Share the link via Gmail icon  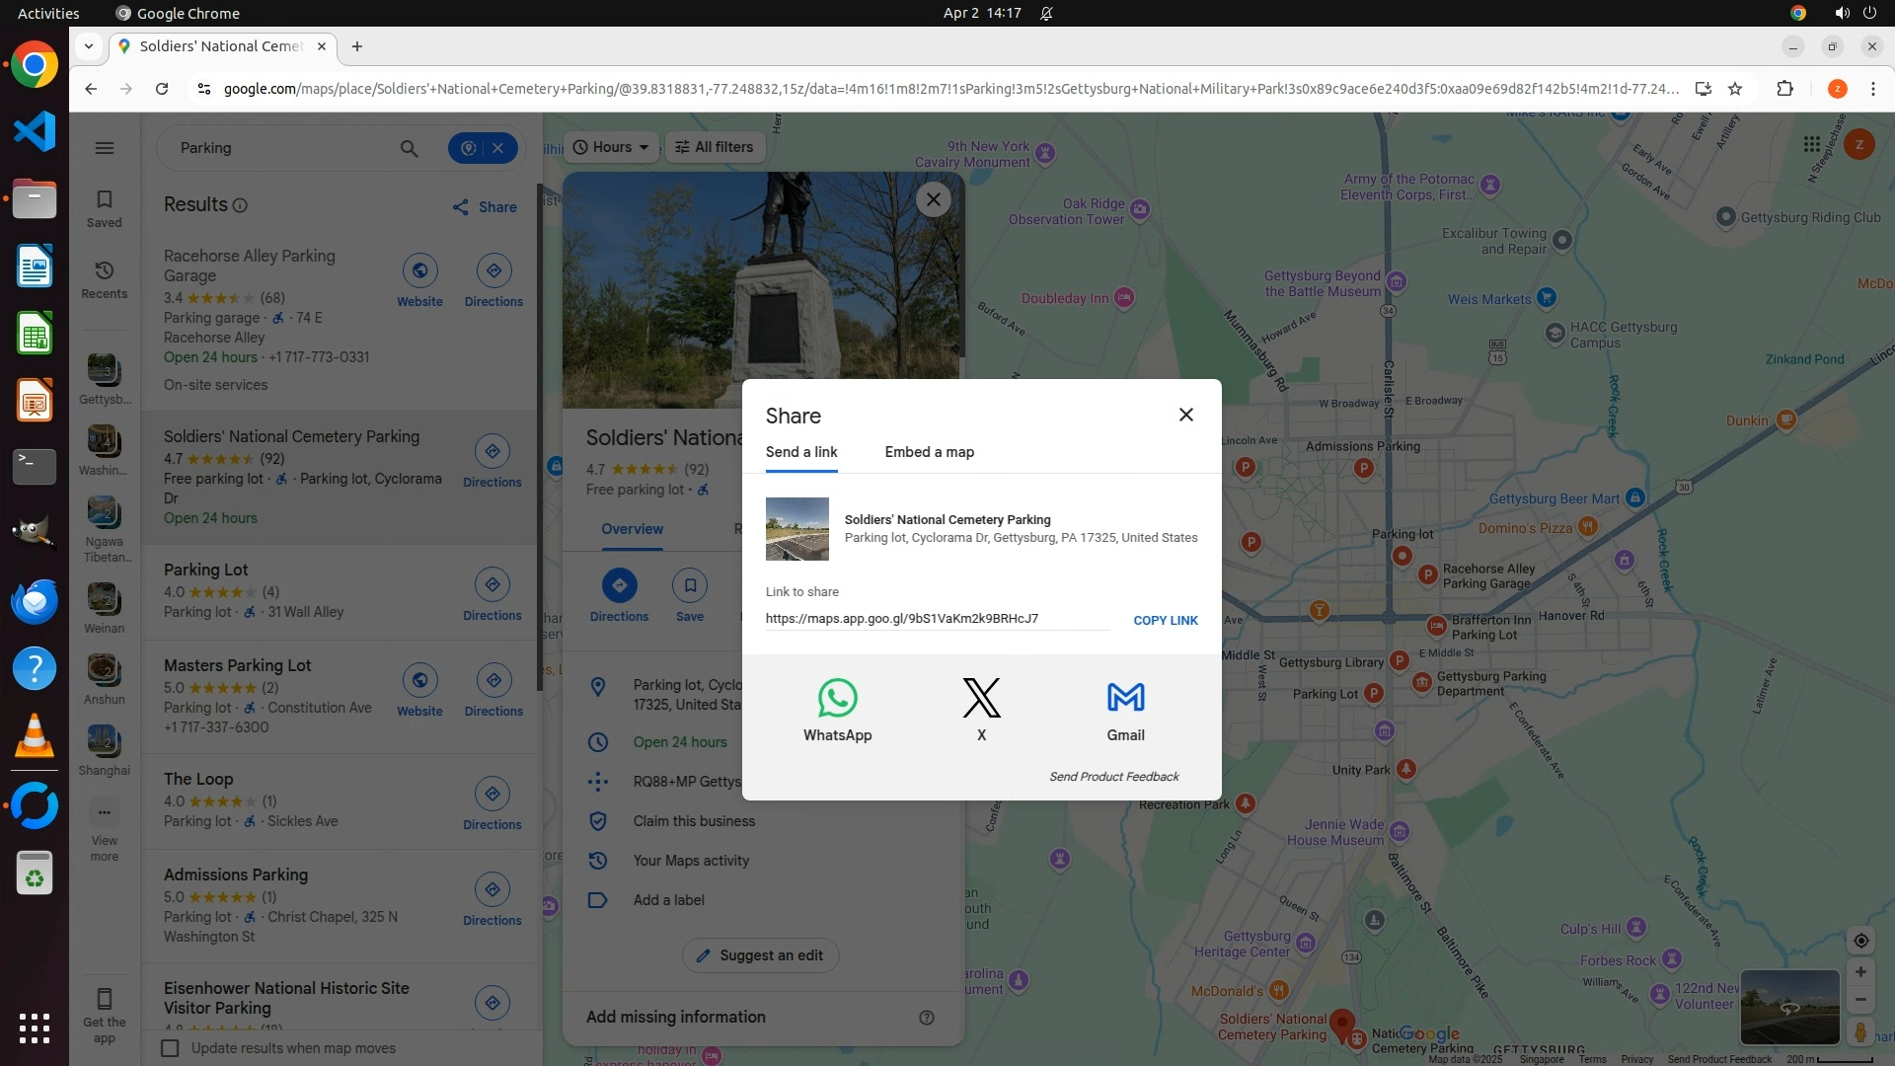1125,709
